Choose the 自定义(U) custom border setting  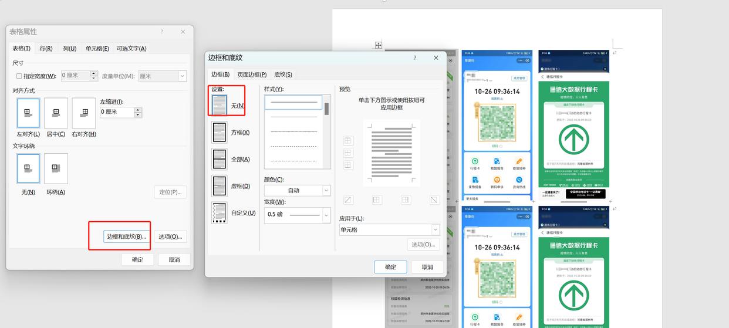(219, 212)
